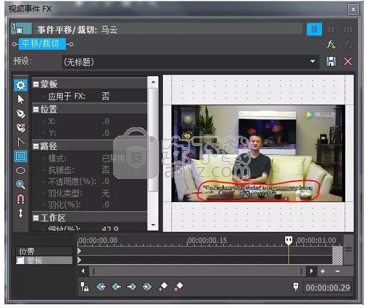Click timeline scroll right arrow
The height and width of the screenshot is (308, 366).
[312, 271]
